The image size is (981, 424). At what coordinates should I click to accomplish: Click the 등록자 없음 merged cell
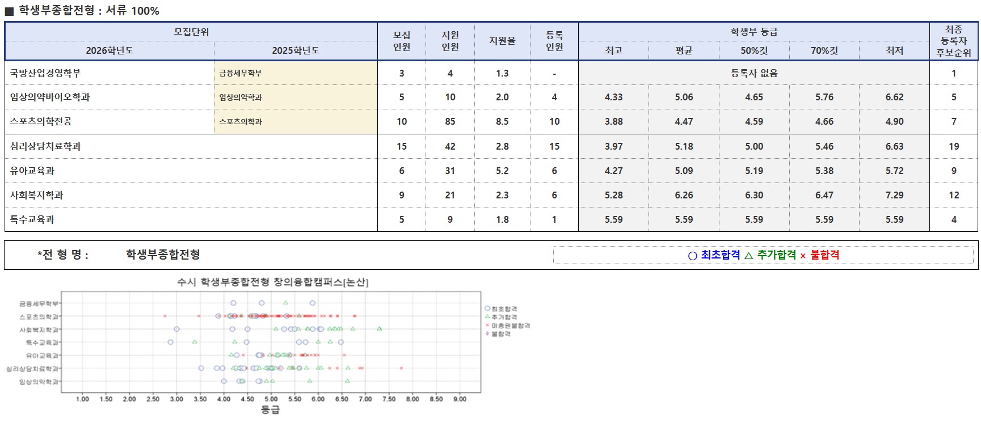click(x=753, y=73)
